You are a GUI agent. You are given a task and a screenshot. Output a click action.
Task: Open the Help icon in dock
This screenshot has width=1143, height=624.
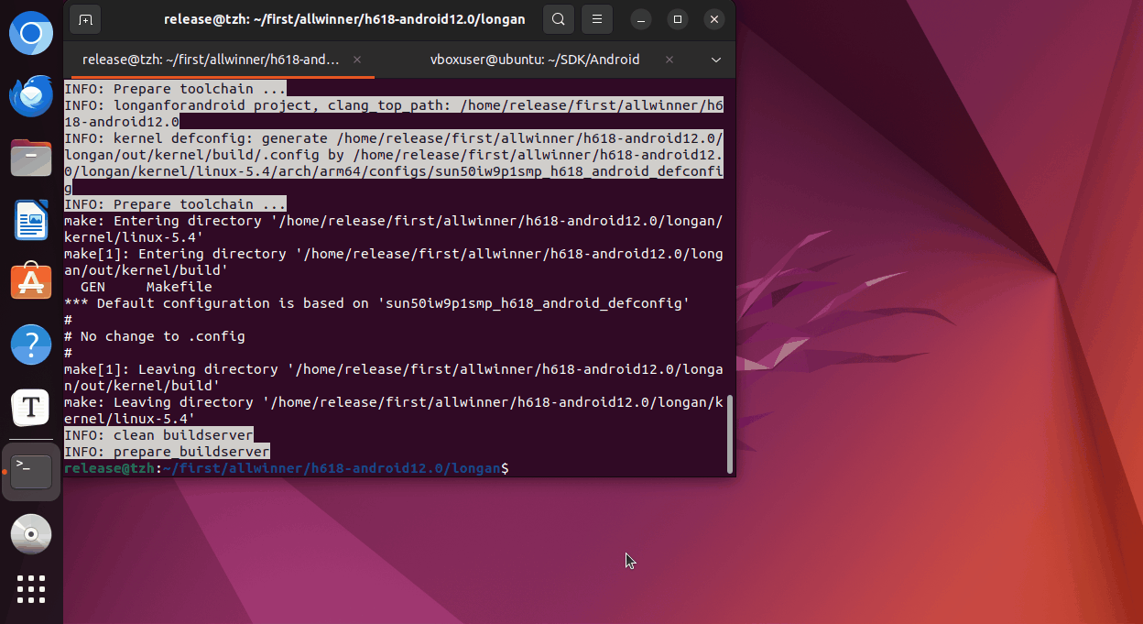[31, 345]
